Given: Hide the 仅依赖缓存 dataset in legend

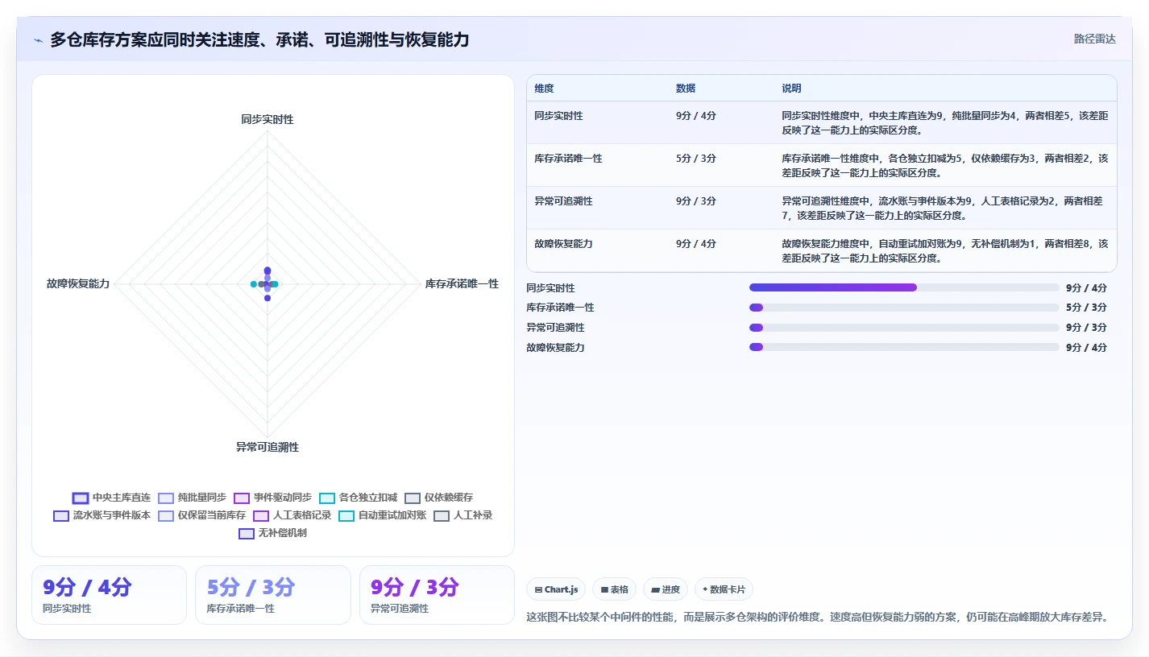Looking at the screenshot, I should coord(438,498).
